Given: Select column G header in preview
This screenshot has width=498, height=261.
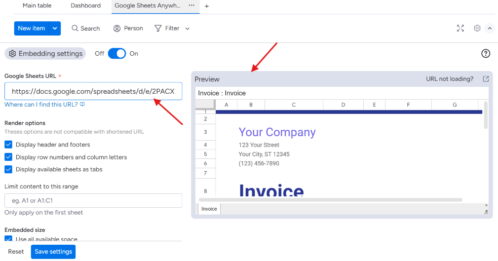Looking at the screenshot, I should point(455,105).
